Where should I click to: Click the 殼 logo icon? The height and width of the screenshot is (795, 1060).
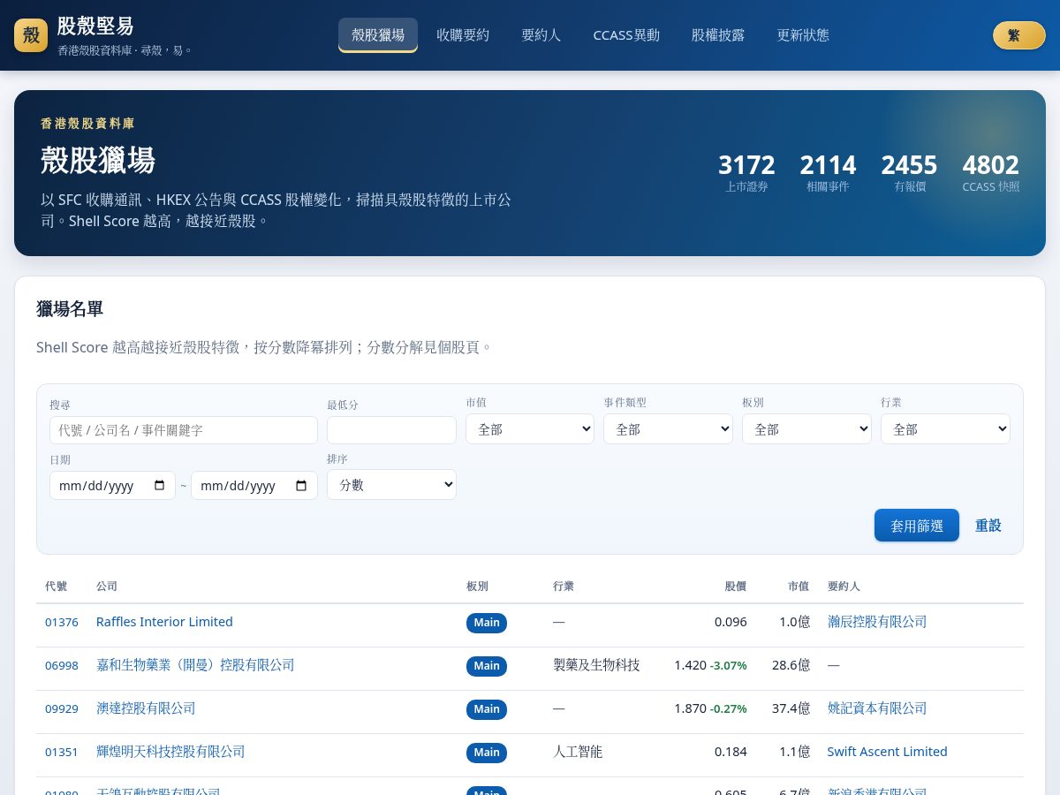(31, 35)
